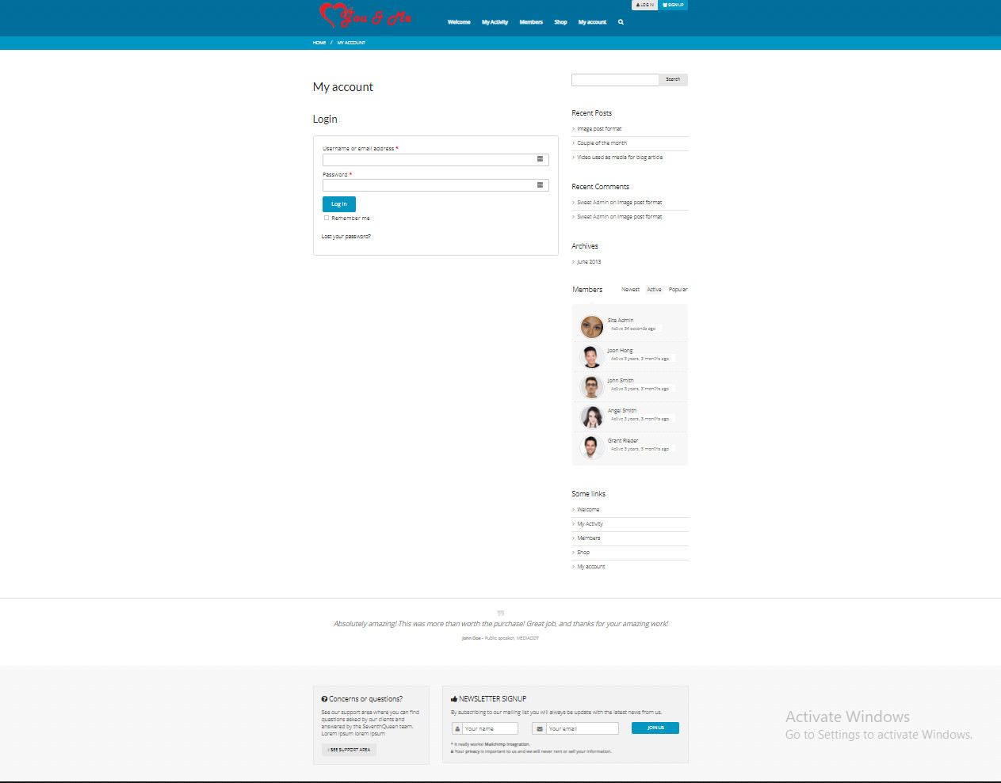Click My Activity under Some links
The image size is (1001, 783).
pos(590,524)
